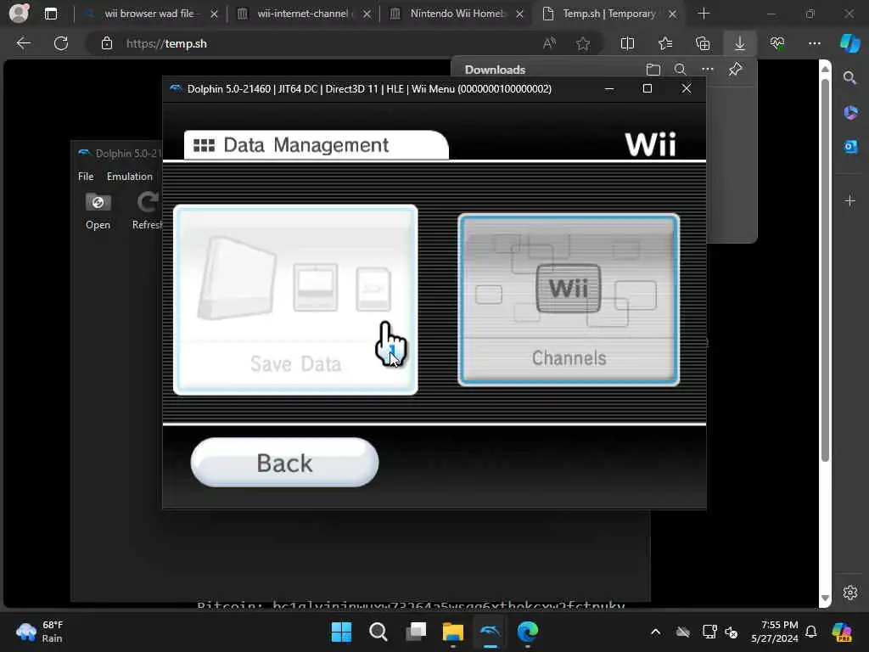Toggle Read aloud in Edge
The height and width of the screenshot is (652, 869).
coord(549,43)
